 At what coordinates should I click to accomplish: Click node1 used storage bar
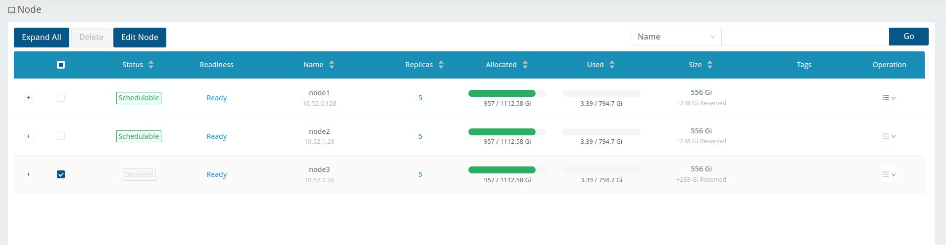601,93
